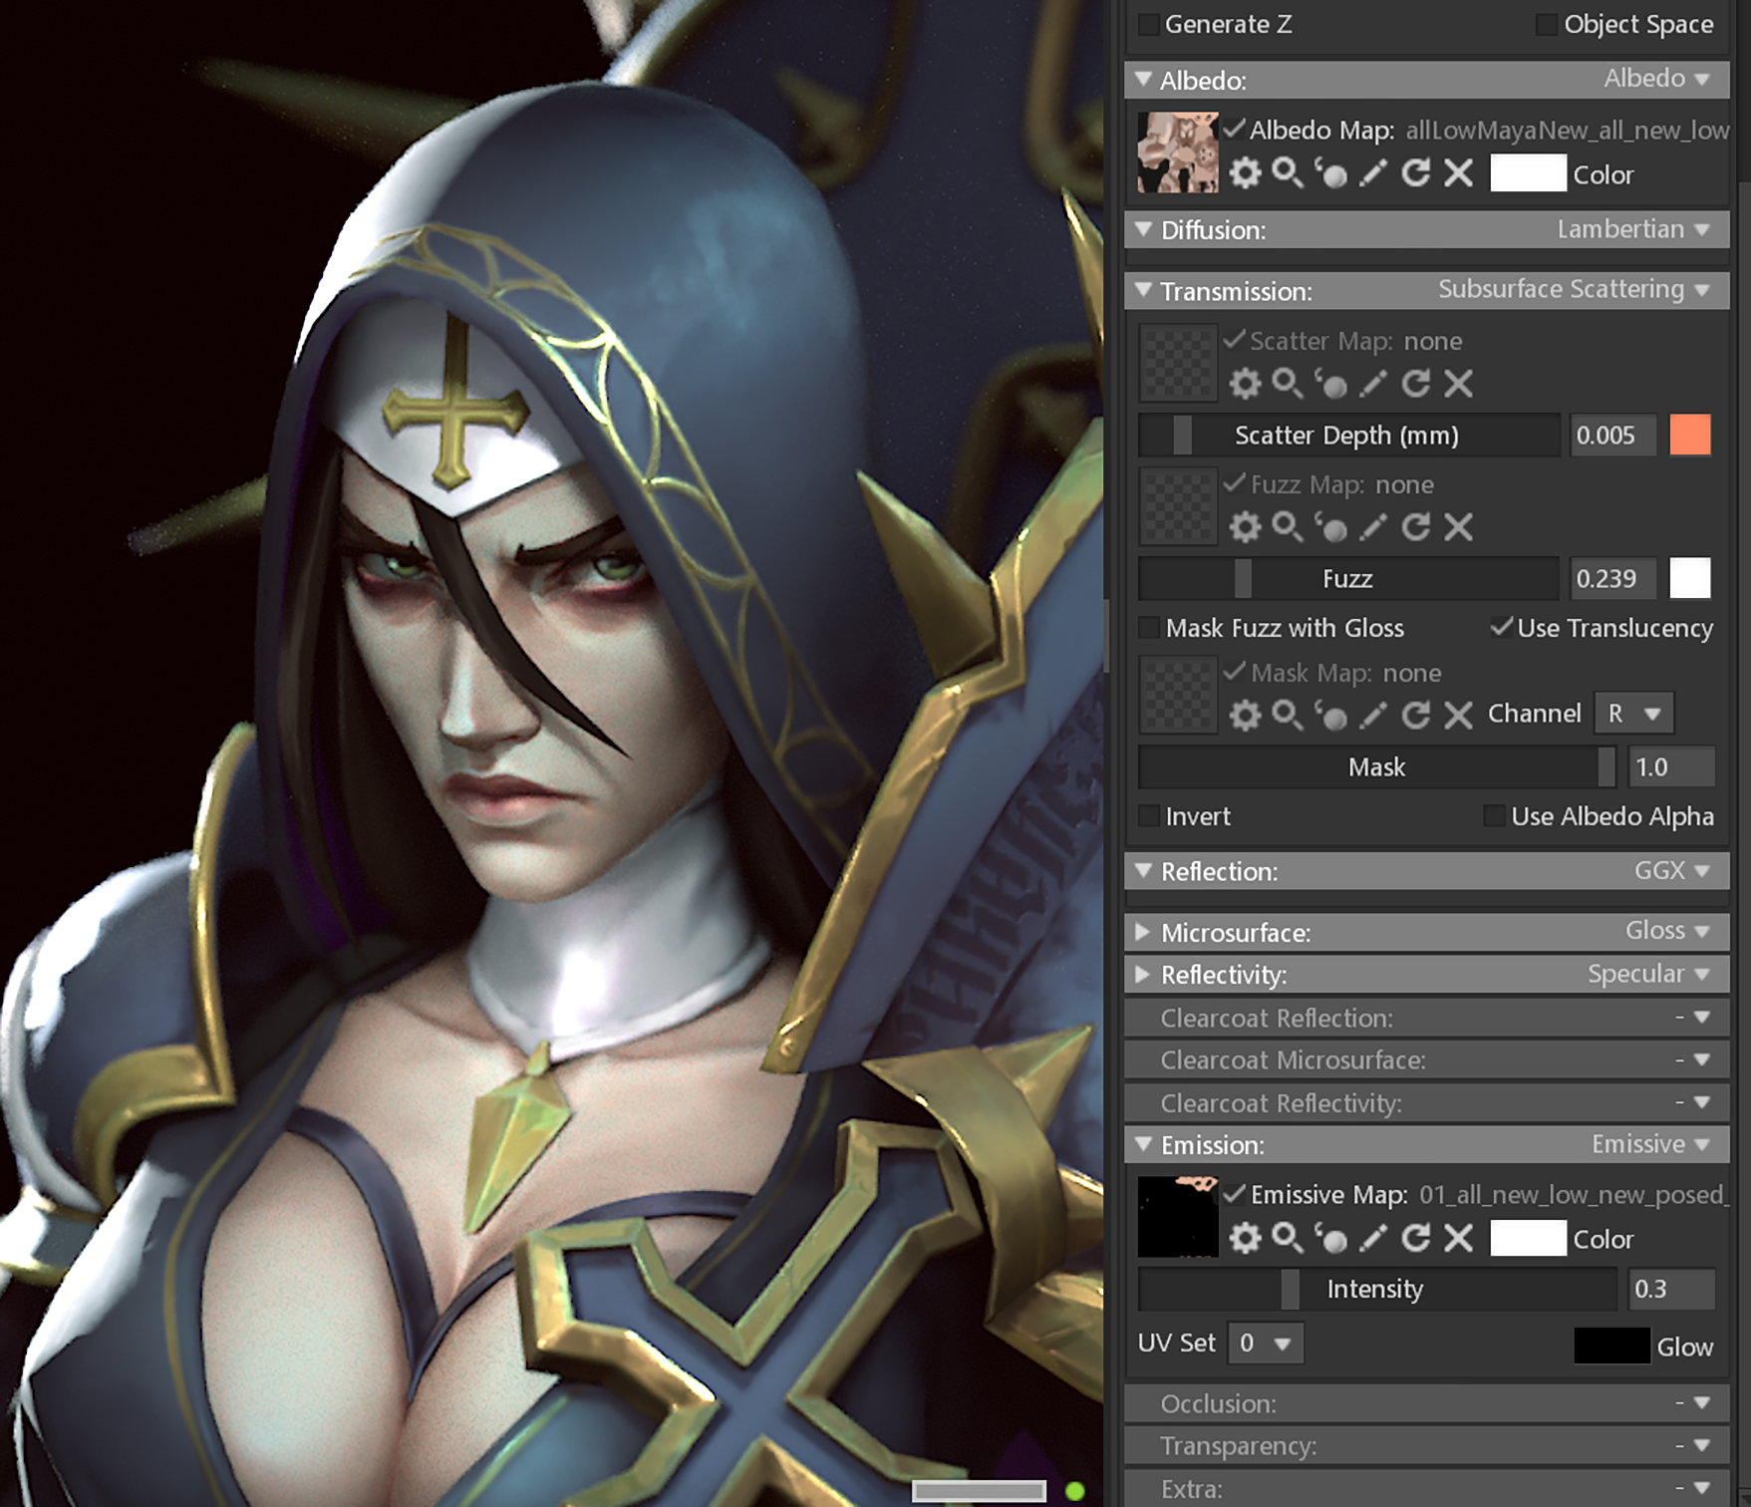Click the Albedo Map texture thumbnail
Screen dimensions: 1751x1507
pos(1178,152)
